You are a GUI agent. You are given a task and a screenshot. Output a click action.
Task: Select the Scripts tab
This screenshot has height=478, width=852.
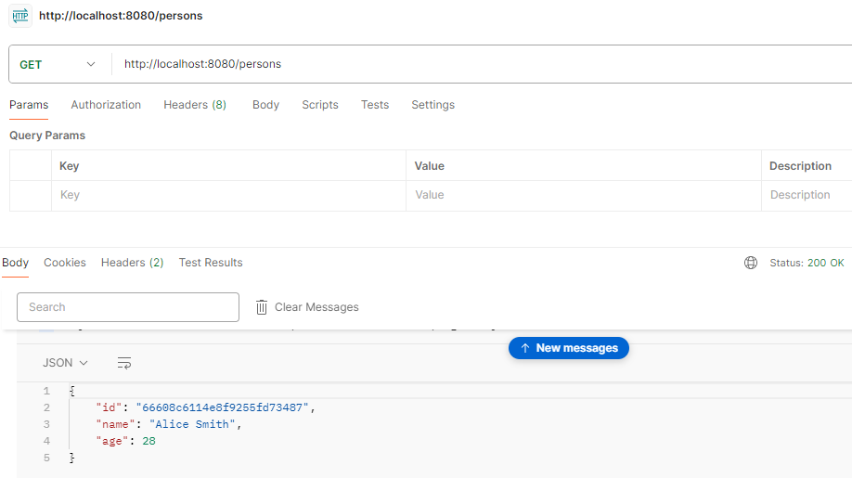coord(320,105)
